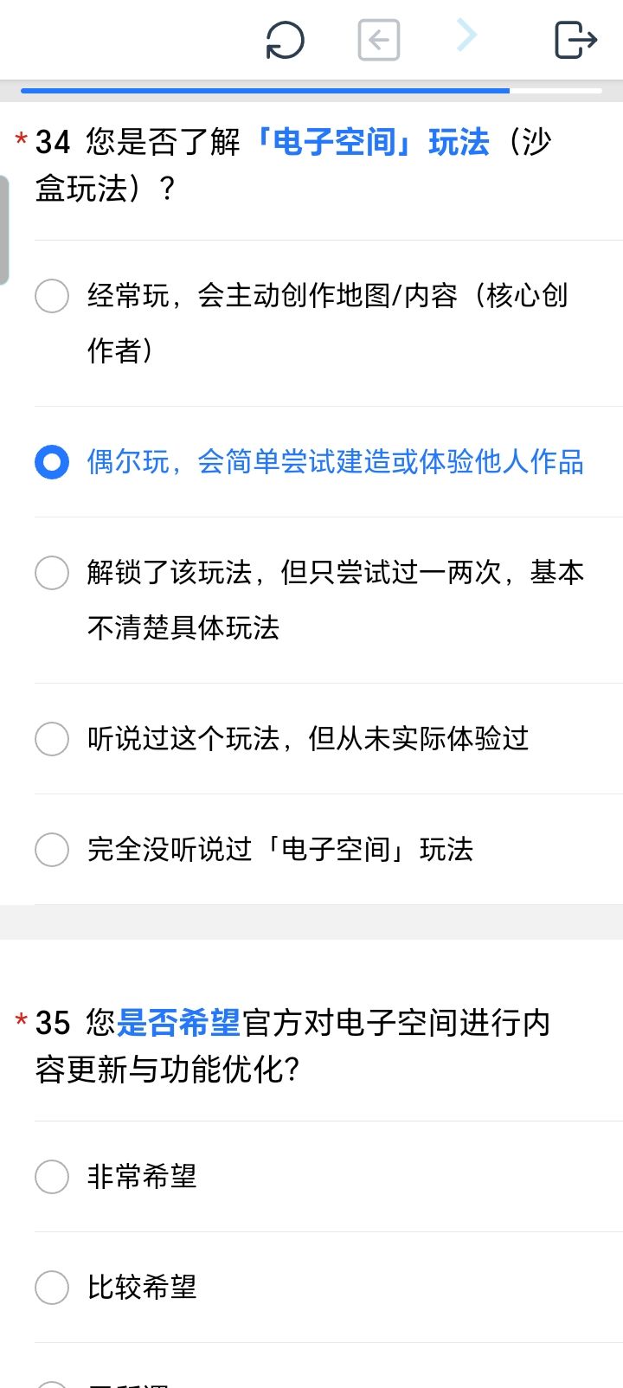Click the refresh page icon

tap(285, 40)
